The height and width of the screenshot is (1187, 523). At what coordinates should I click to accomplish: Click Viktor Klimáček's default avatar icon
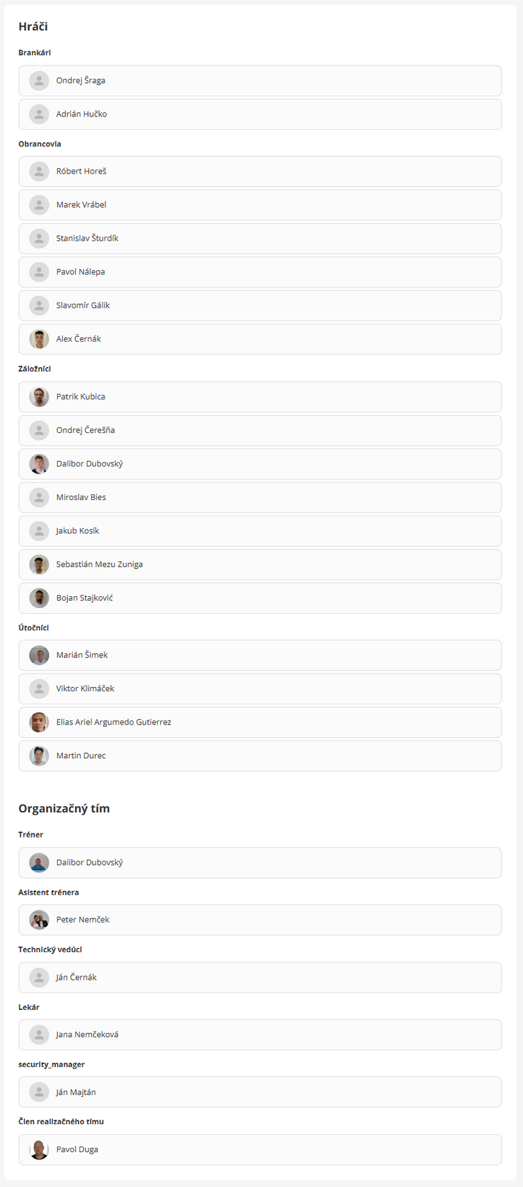[x=39, y=688]
